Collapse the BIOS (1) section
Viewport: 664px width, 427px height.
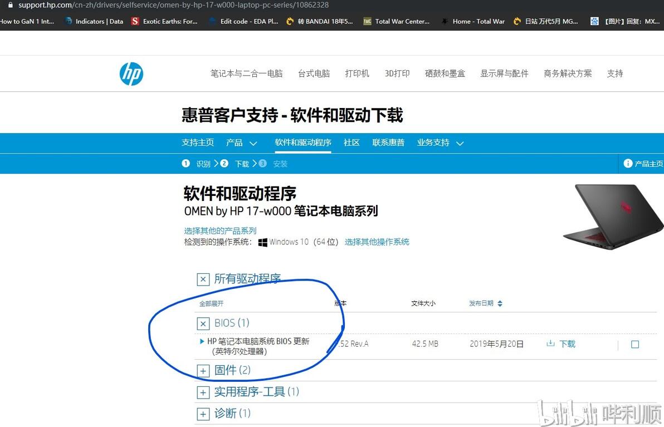pyautogui.click(x=203, y=324)
